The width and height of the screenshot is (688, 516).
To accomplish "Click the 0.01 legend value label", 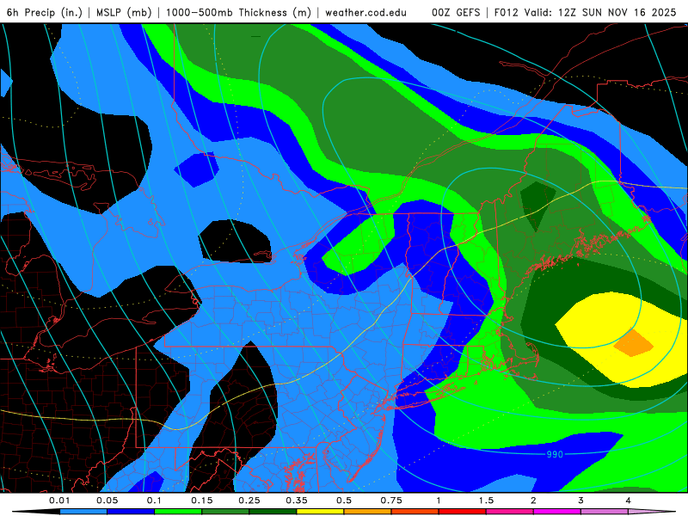I will pyautogui.click(x=59, y=501).
